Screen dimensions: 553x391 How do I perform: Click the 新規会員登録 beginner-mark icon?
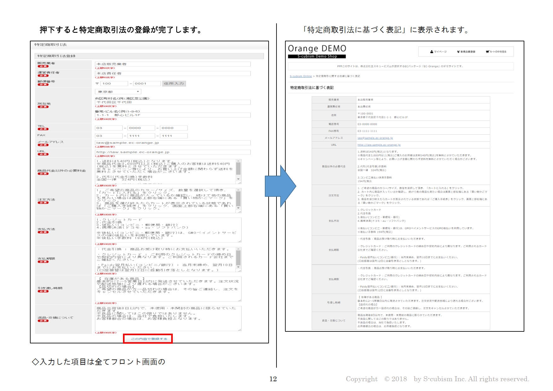pyautogui.click(x=458, y=52)
